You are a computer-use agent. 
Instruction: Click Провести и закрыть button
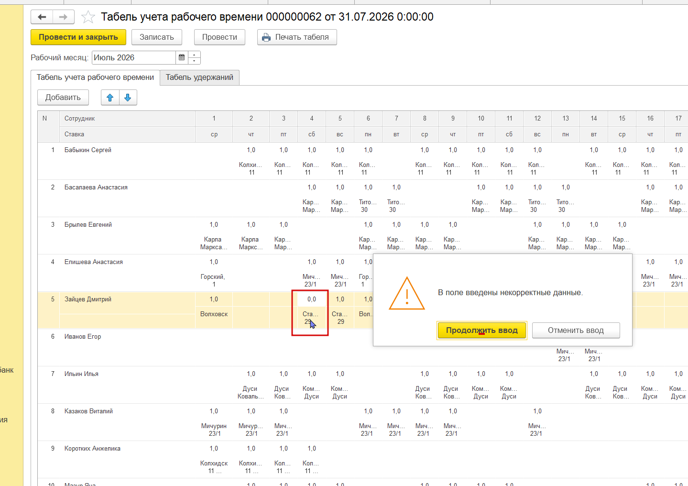78,37
